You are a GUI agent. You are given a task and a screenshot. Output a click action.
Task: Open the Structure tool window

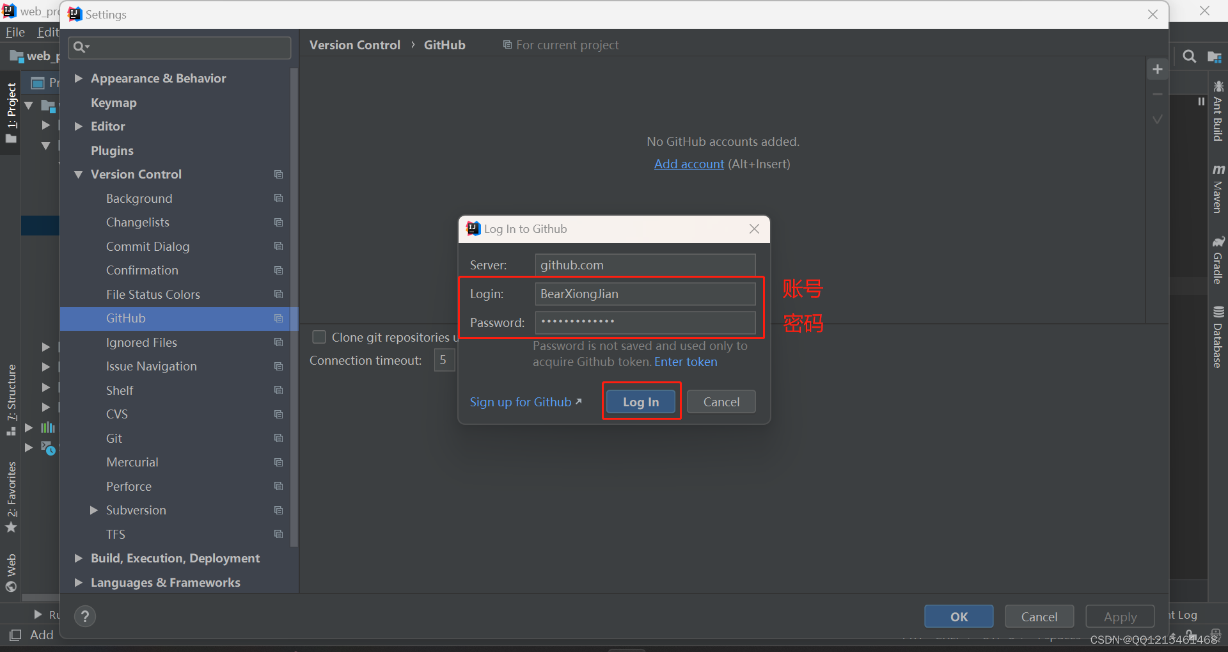pos(12,400)
